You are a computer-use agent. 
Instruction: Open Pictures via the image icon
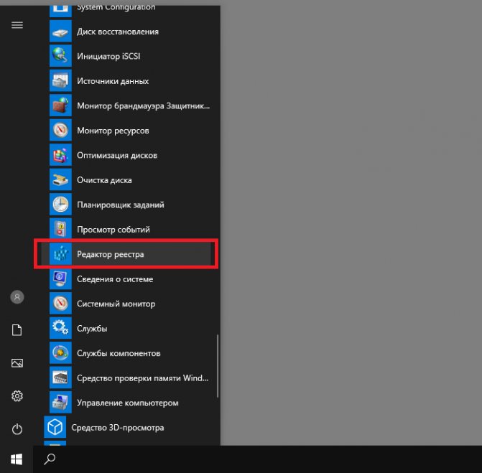tap(17, 363)
